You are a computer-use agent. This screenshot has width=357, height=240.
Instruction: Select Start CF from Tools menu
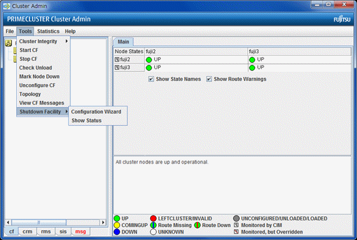44,50
